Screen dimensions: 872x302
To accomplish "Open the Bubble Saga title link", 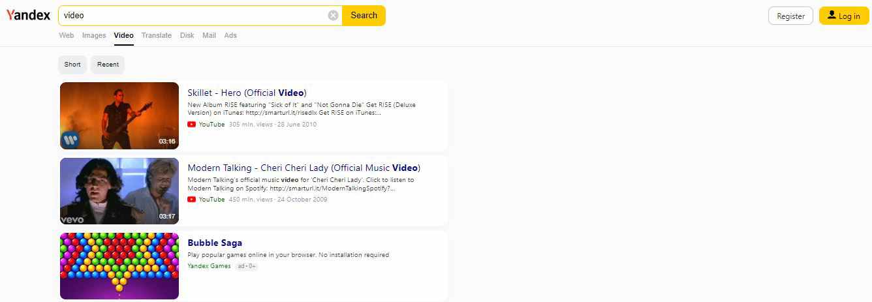I will click(x=215, y=243).
